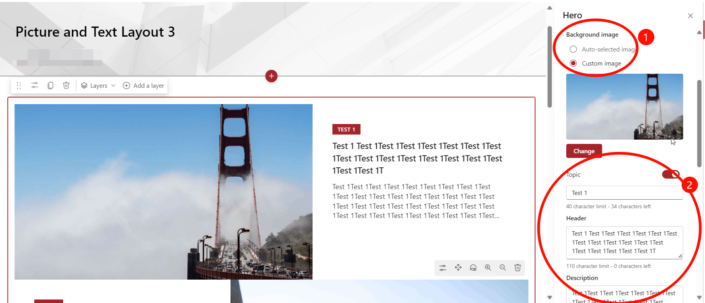705x303 pixels.
Task: Open the web part properties sliders icon
Action: (x=35, y=85)
